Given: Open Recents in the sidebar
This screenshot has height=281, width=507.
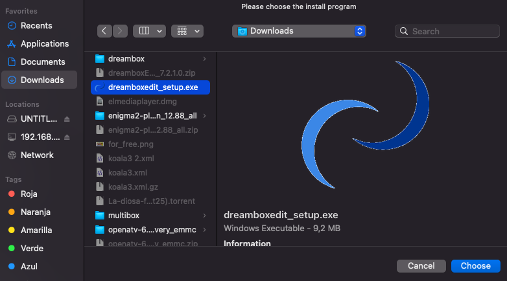Looking at the screenshot, I should [36, 26].
